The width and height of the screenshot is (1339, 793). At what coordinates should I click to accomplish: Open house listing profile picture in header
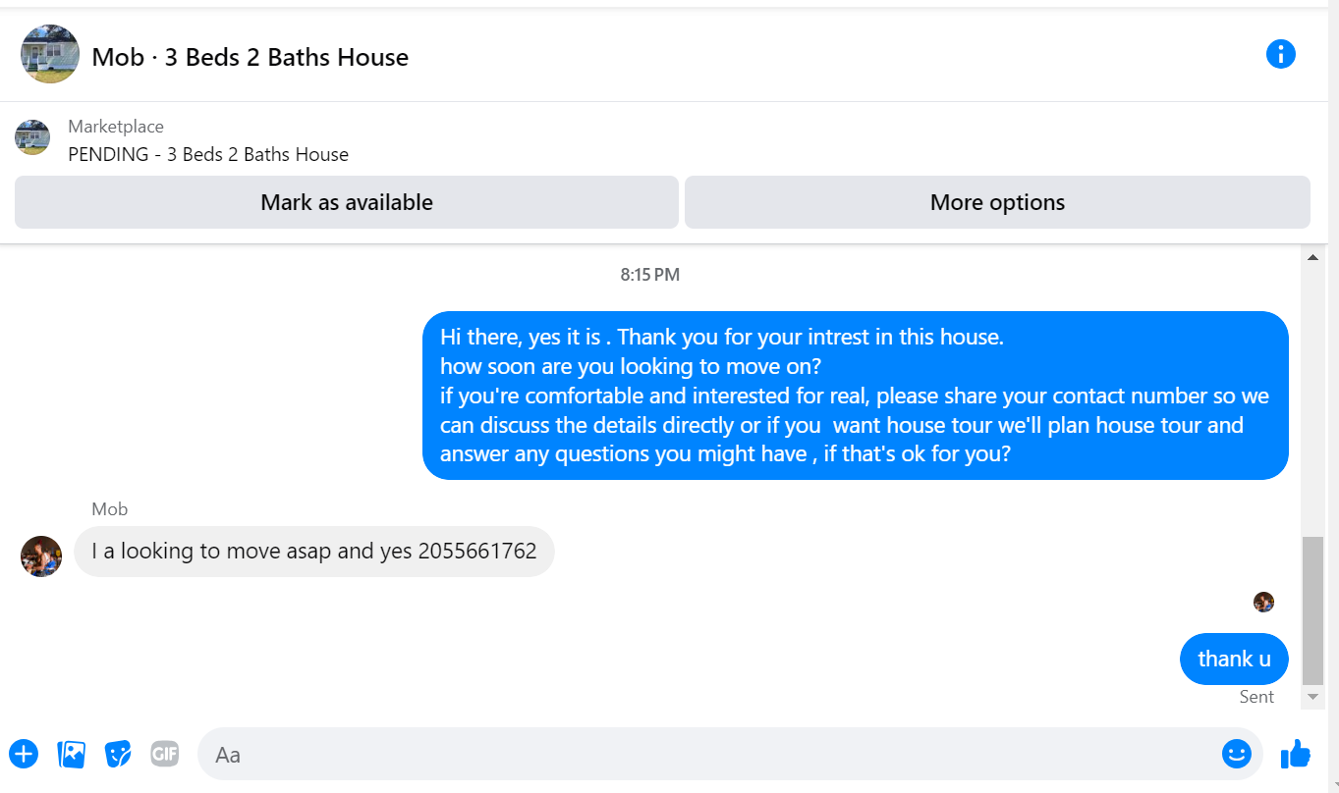point(50,54)
